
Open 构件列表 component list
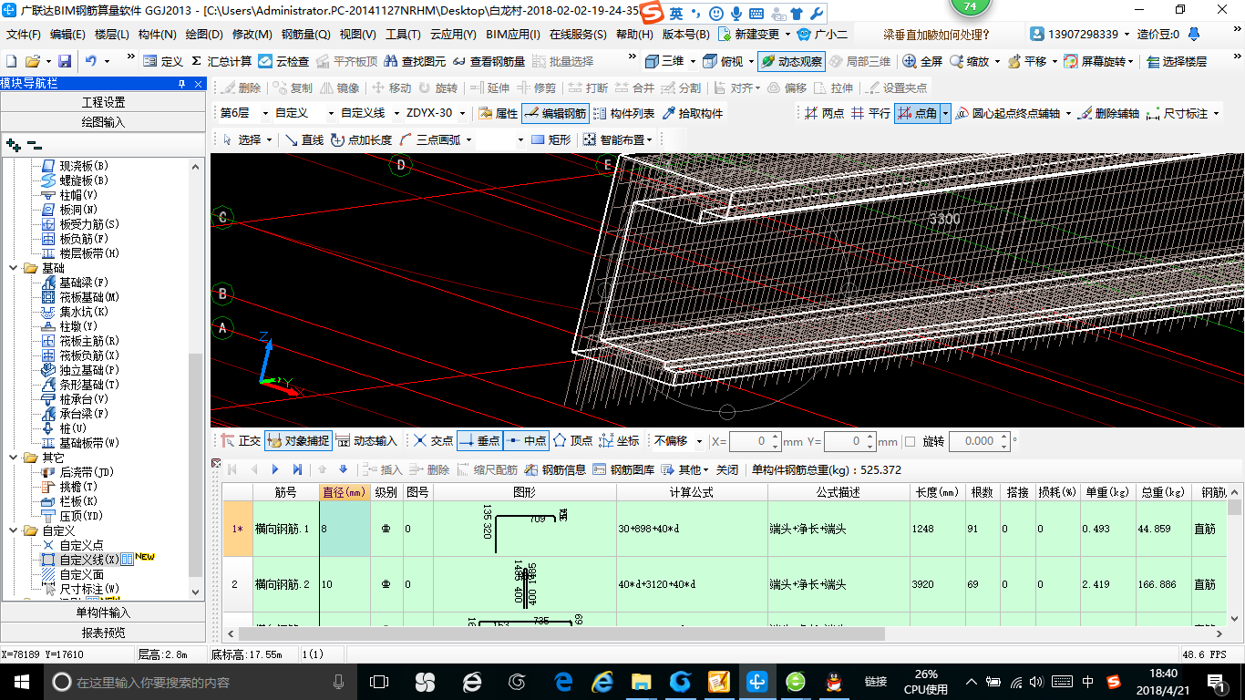623,114
